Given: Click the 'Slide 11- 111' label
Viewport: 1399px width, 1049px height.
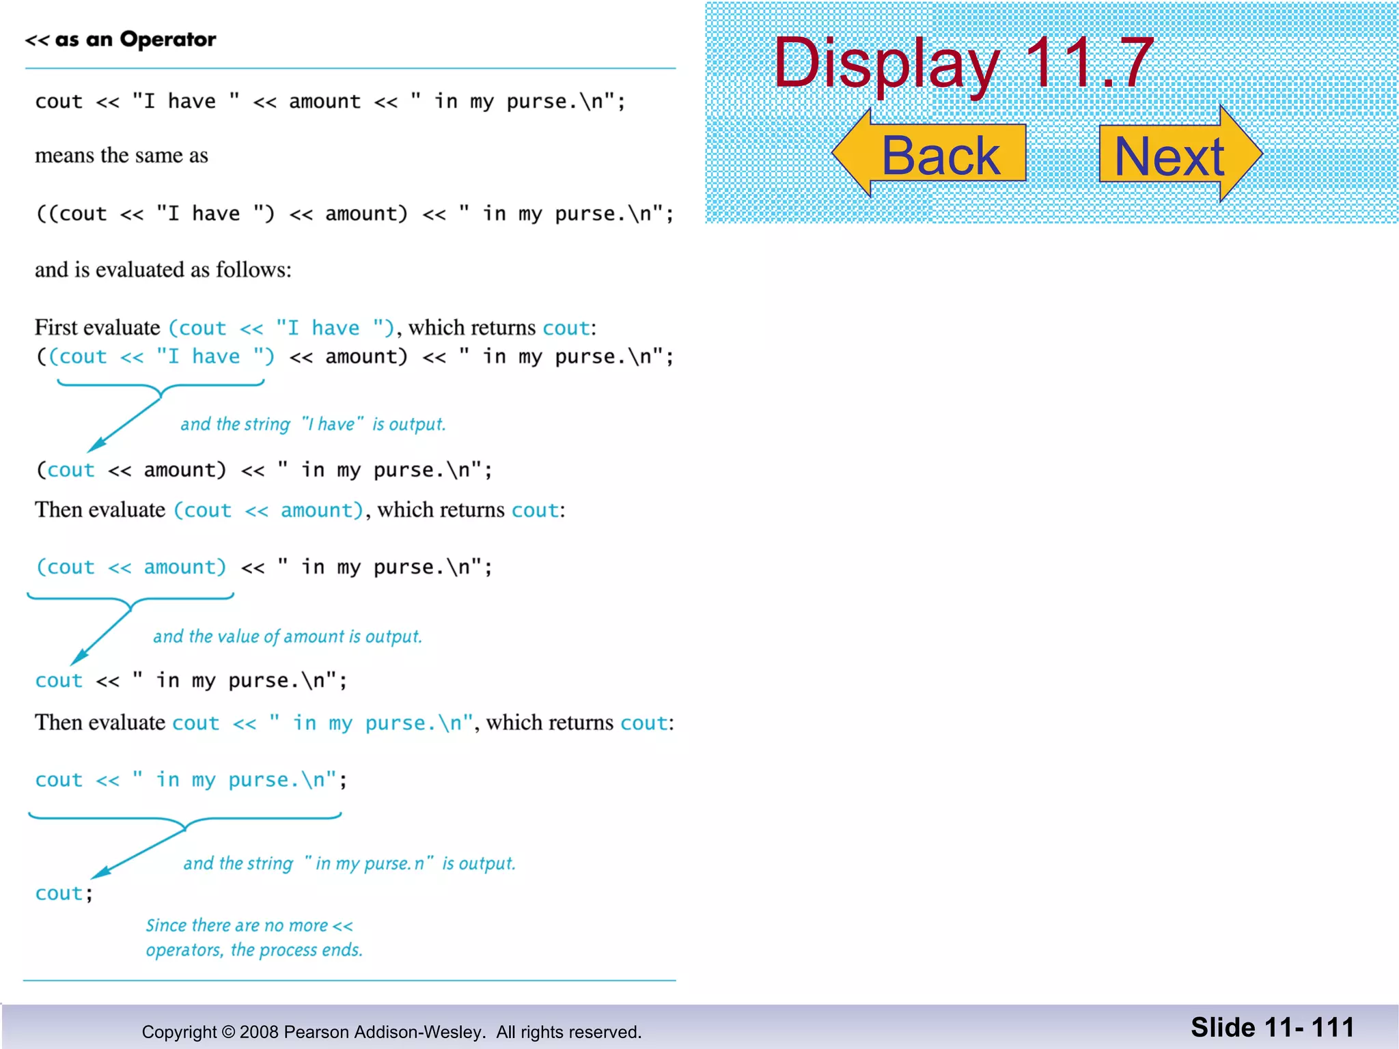Looking at the screenshot, I should [x=1273, y=1027].
